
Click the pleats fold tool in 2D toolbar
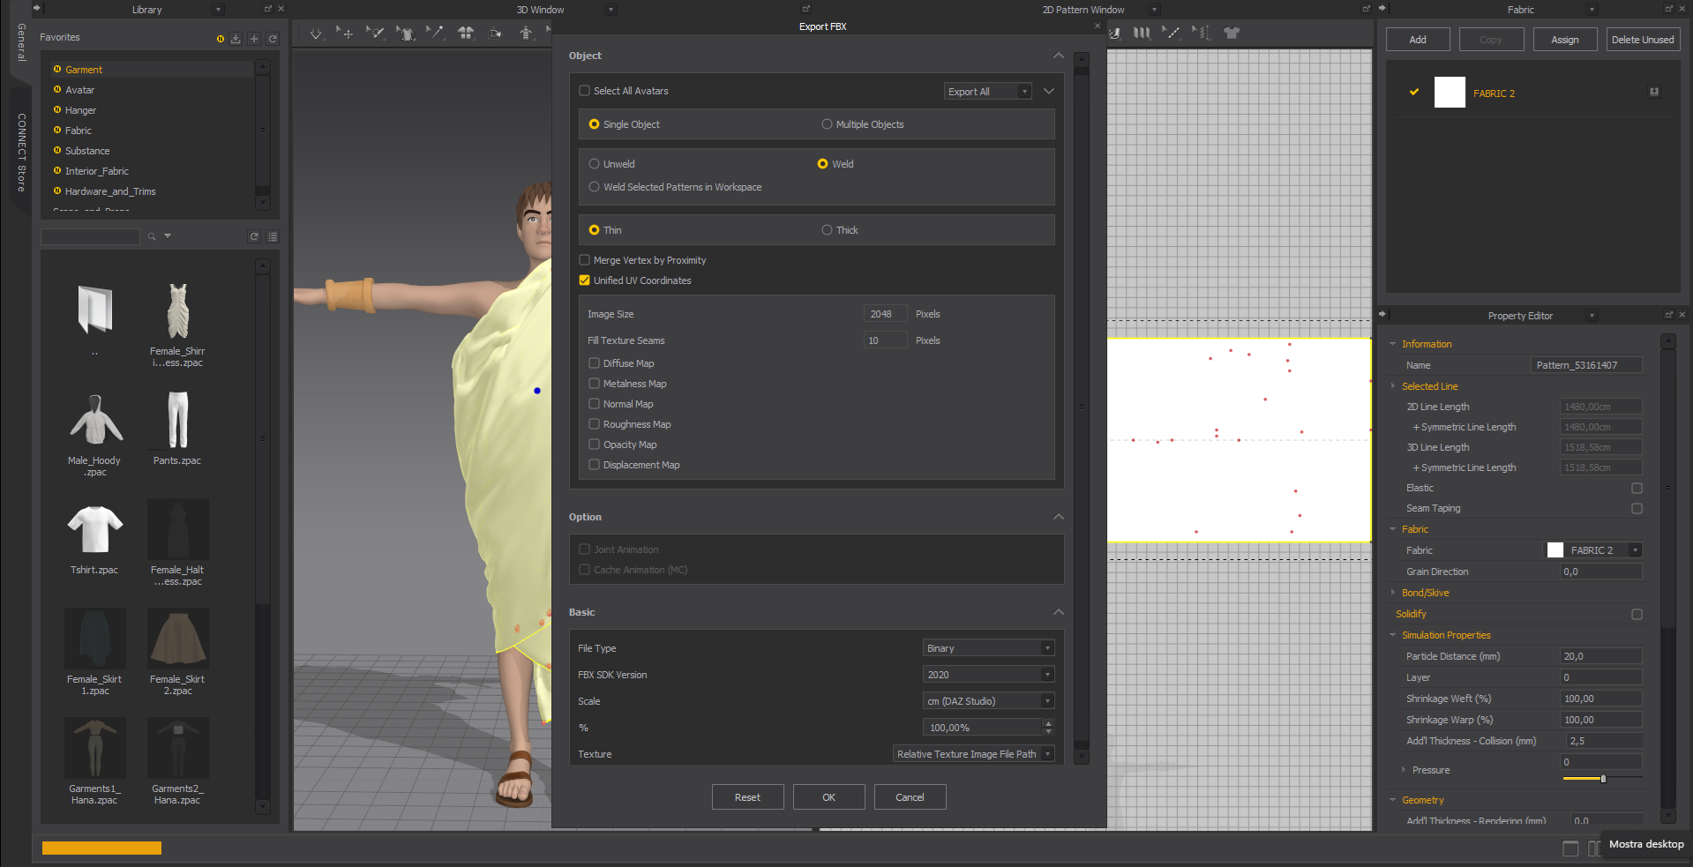[1142, 34]
